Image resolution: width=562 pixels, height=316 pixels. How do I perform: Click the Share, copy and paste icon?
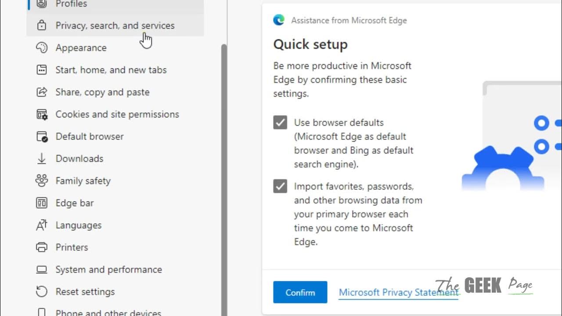[x=42, y=92]
